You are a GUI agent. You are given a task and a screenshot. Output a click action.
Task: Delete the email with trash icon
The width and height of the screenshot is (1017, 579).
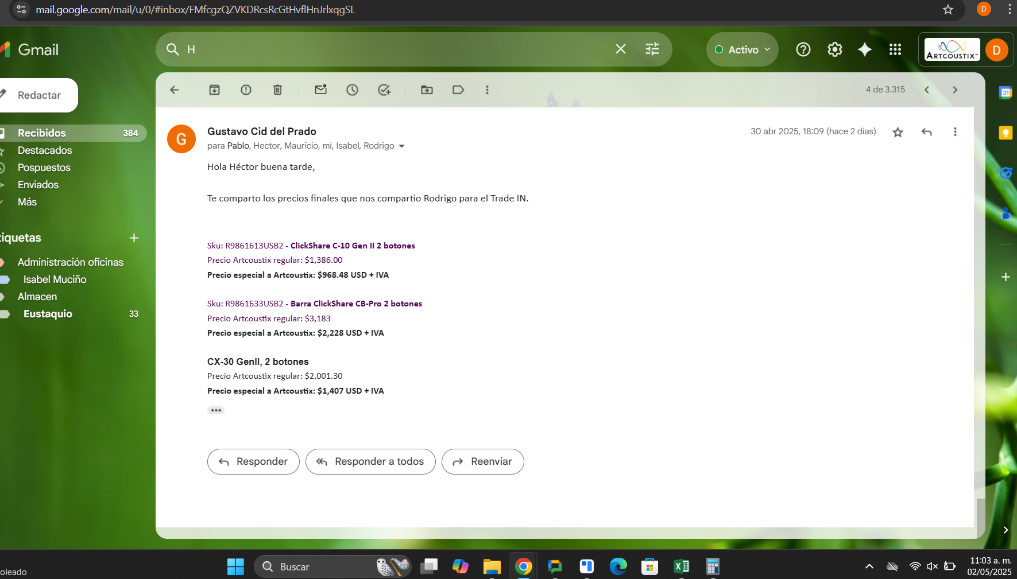point(277,90)
